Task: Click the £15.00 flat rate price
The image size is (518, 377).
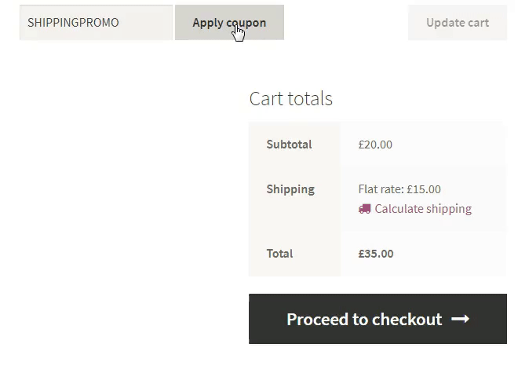Action: coord(424,189)
